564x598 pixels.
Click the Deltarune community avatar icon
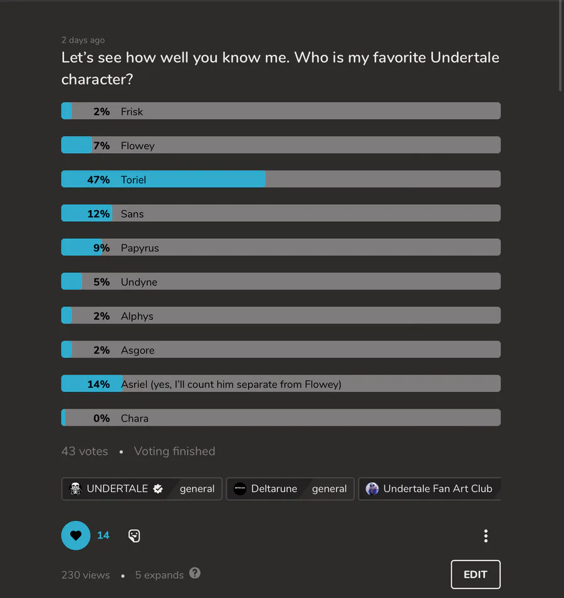coord(240,488)
